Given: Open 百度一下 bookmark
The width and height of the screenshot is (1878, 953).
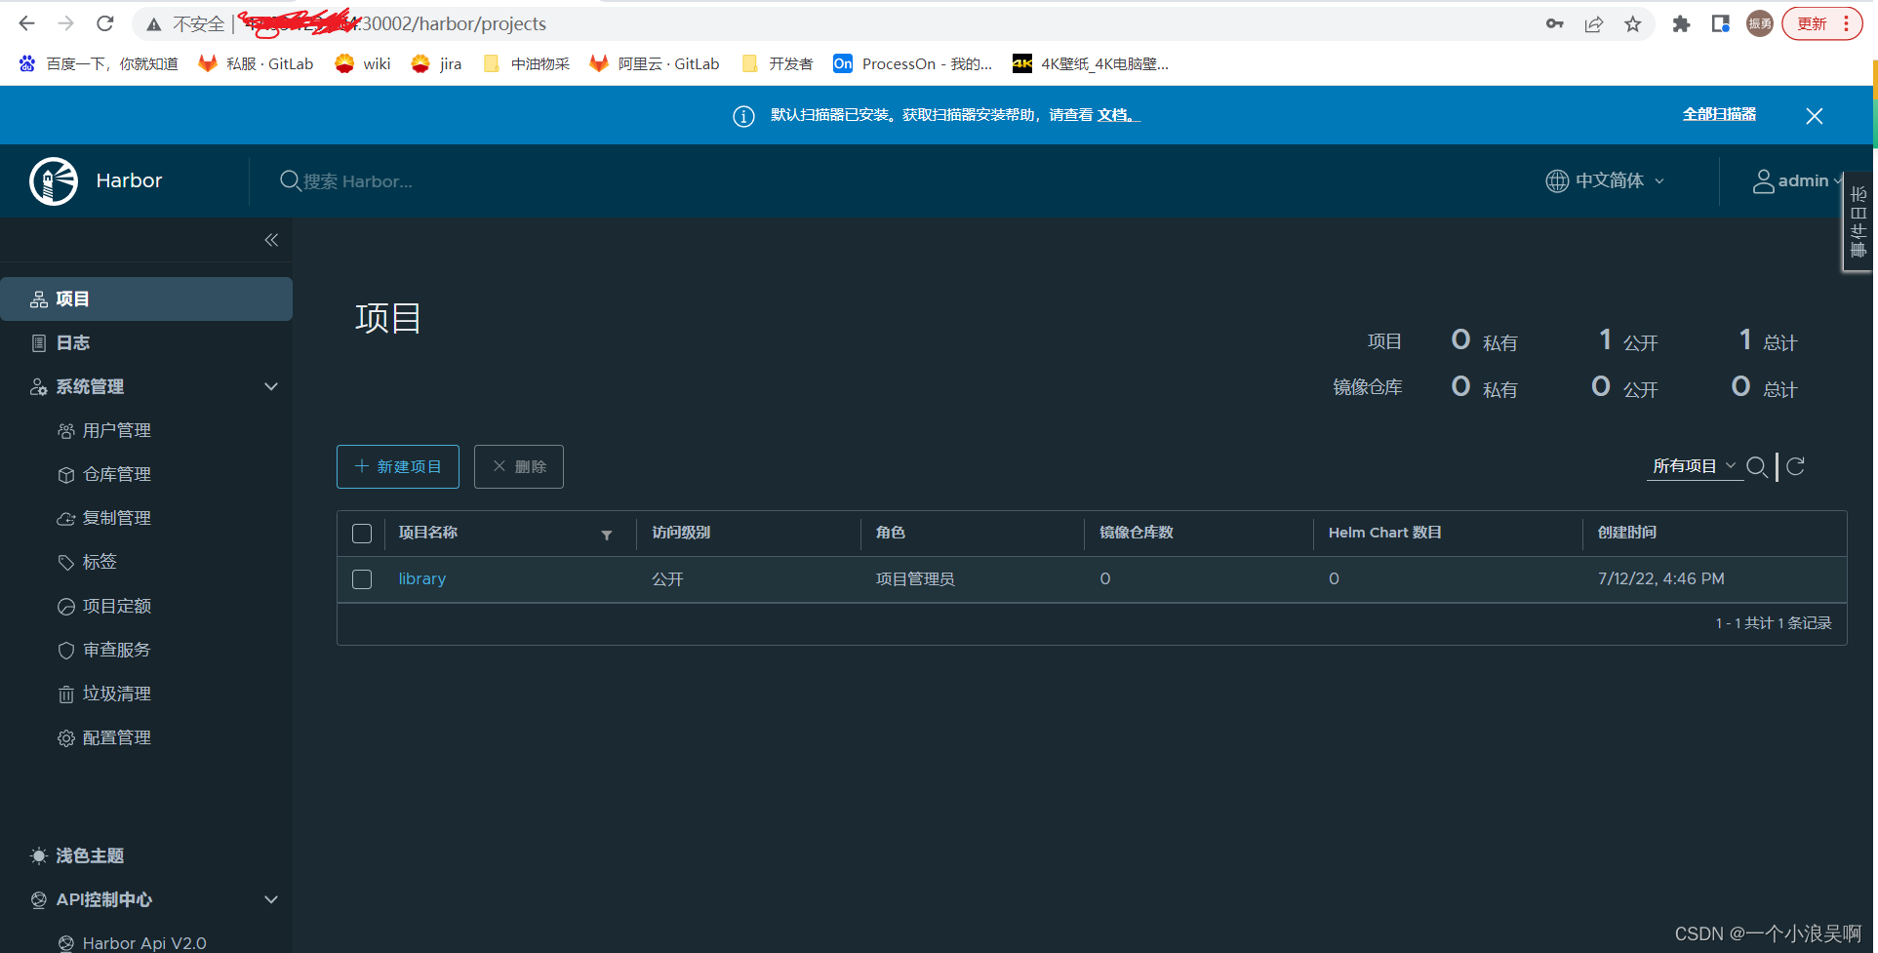Looking at the screenshot, I should (x=99, y=63).
